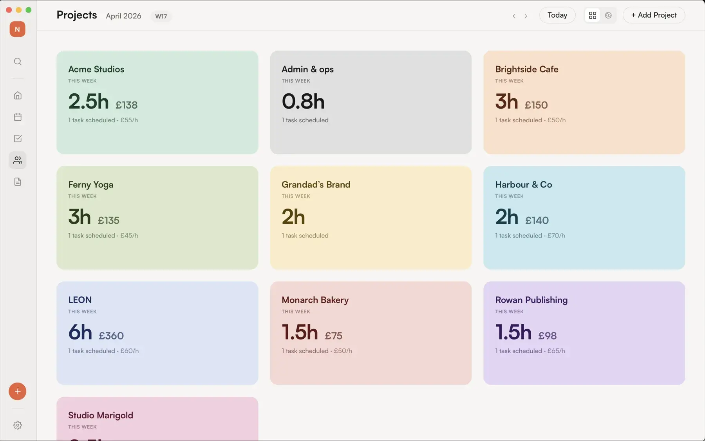Screen dimensions: 705x441
Task: Click the Add Project button
Action: 654,15
